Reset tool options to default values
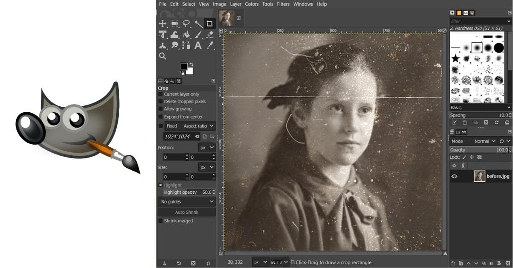This screenshot has width=513, height=268. click(208, 263)
